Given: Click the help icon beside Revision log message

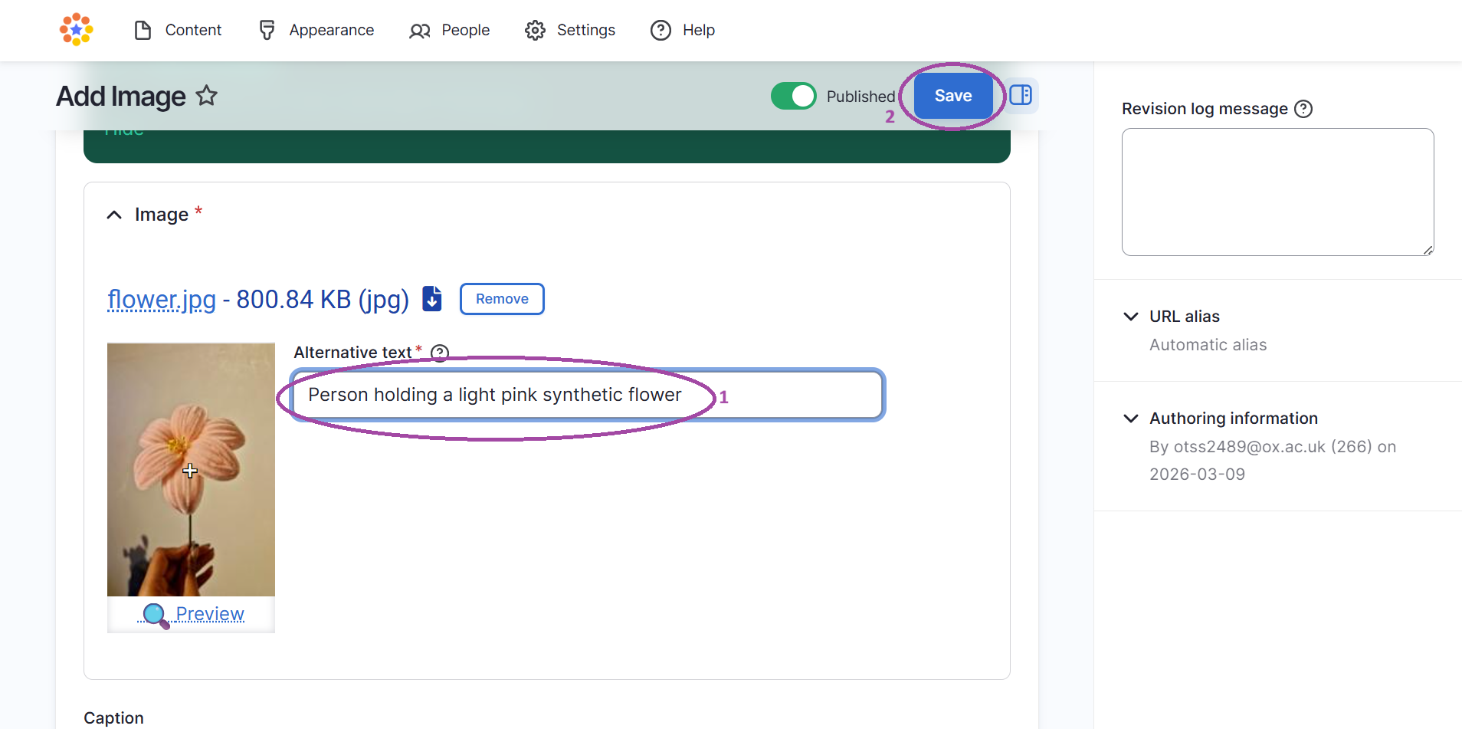Looking at the screenshot, I should click(x=1304, y=109).
